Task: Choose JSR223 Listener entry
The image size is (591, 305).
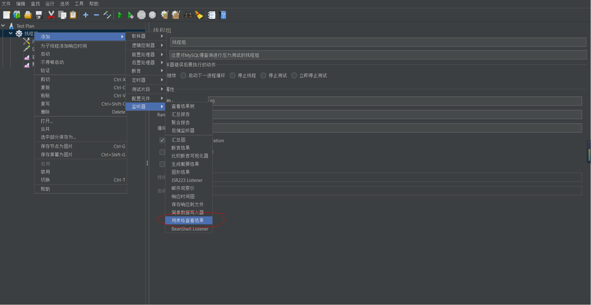Action: 189,180
